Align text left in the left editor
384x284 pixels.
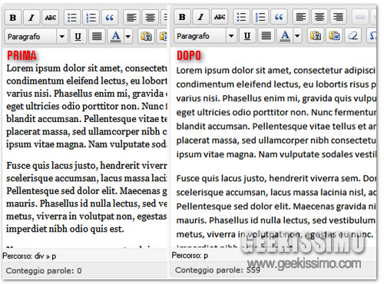click(x=131, y=18)
